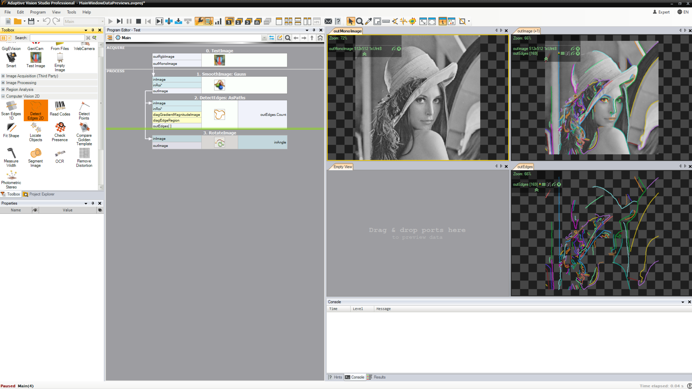The width and height of the screenshot is (692, 389).
Task: Click the heatmap visualization toolbar icon
Action: (412, 21)
